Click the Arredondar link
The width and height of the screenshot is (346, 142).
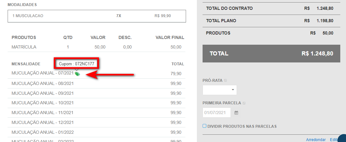[x=316, y=140]
